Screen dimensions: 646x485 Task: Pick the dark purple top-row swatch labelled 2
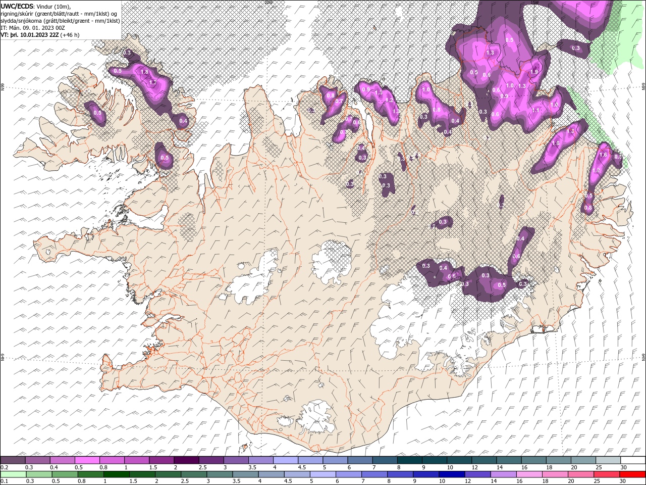tap(186, 460)
